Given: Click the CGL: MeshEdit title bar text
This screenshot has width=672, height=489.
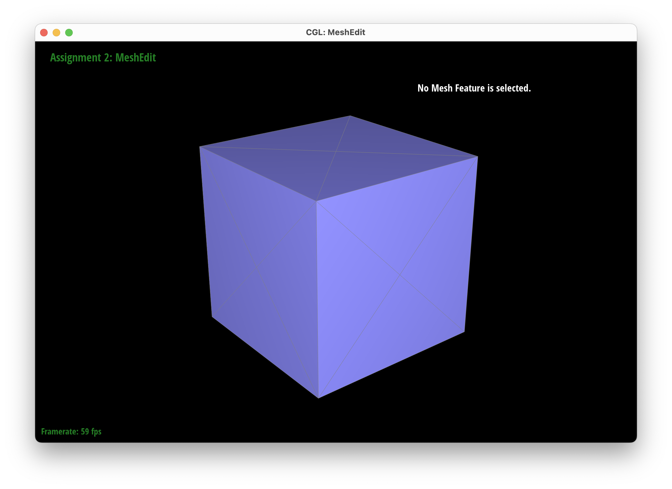Looking at the screenshot, I should [x=335, y=32].
